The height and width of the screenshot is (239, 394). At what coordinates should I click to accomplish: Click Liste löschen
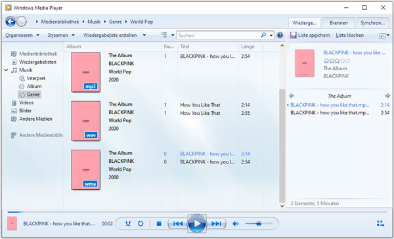pyautogui.click(x=350, y=35)
